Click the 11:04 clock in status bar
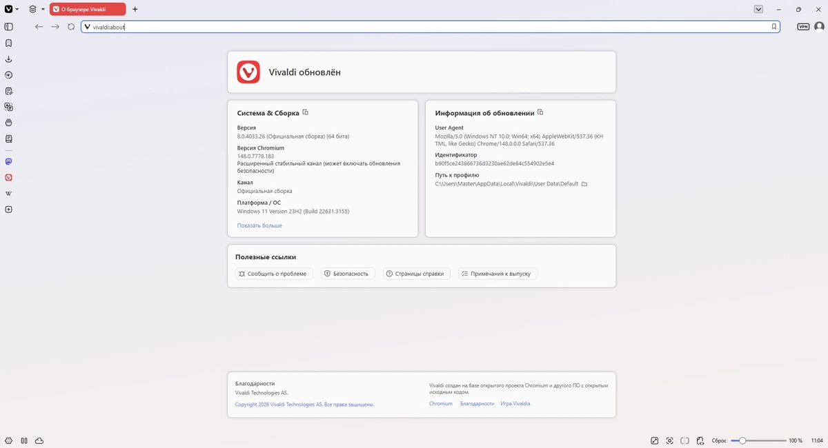 coord(817,440)
